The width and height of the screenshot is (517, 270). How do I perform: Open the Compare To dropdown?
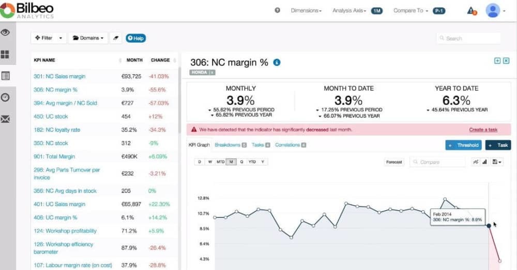coord(410,10)
